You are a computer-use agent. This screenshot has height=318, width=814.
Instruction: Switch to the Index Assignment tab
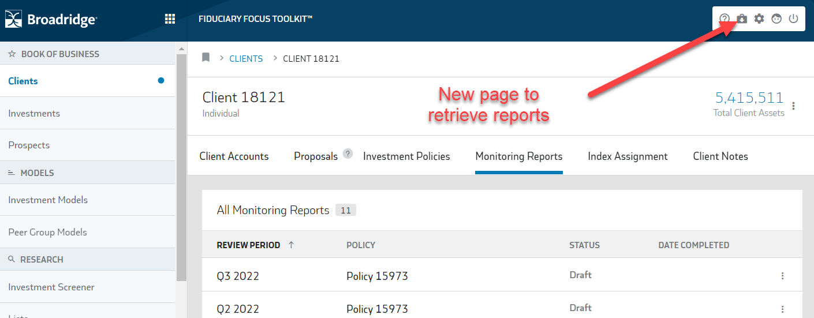628,156
